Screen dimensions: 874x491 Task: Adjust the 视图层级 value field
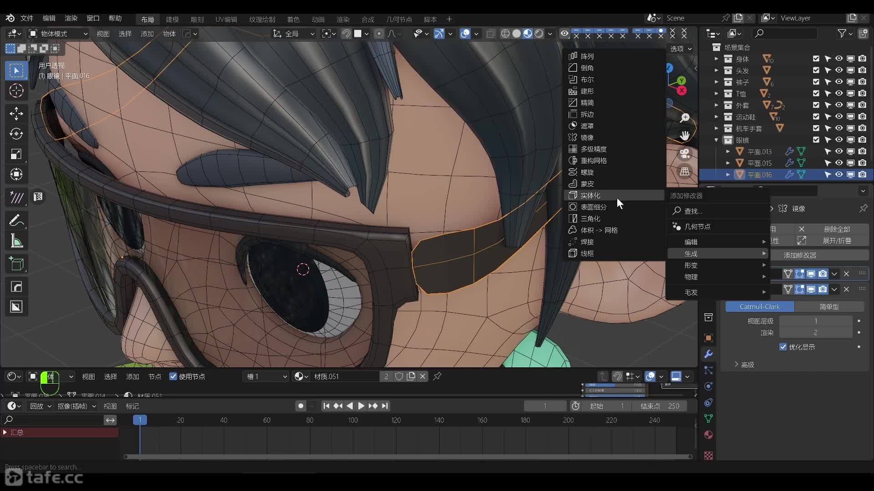[x=816, y=321]
